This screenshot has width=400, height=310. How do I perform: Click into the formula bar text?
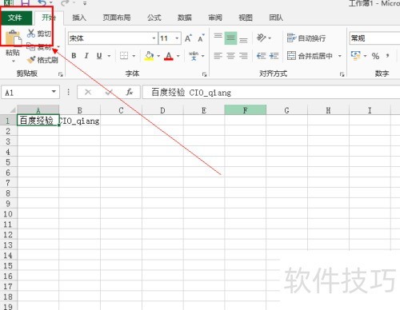[191, 93]
